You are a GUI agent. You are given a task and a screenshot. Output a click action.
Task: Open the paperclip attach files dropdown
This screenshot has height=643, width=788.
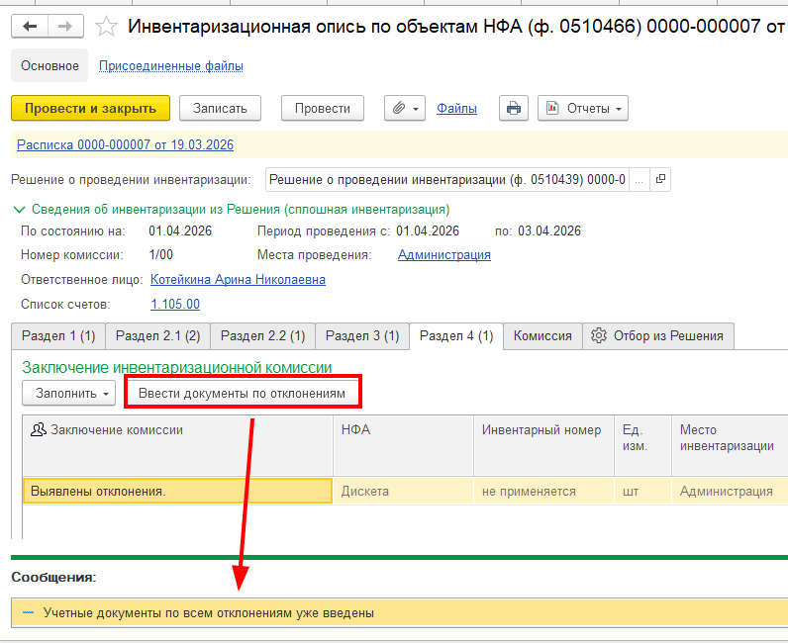[405, 108]
